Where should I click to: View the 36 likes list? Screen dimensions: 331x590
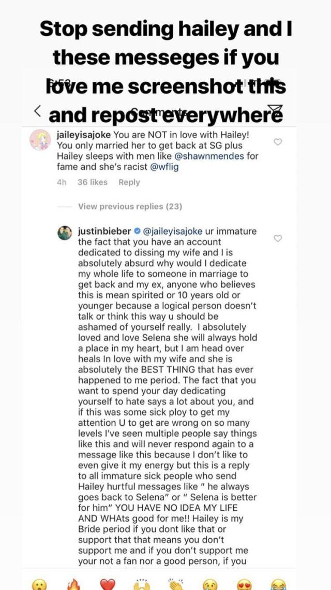[92, 182]
